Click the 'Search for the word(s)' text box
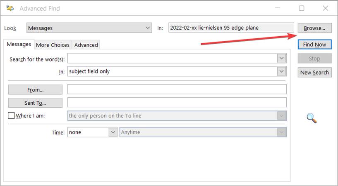338x186 pixels. pyautogui.click(x=173, y=59)
